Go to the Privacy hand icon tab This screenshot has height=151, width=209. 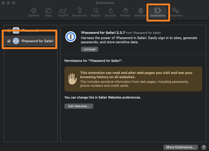tap(125, 12)
